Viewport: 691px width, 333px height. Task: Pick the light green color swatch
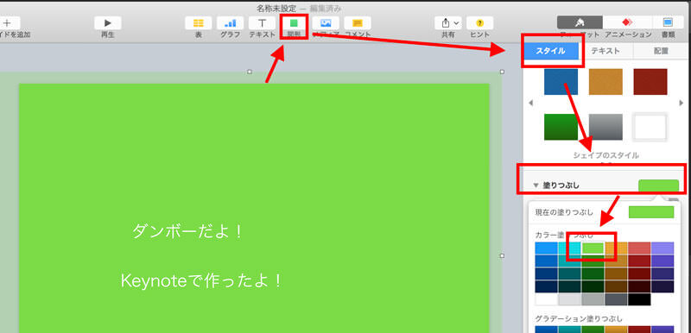coord(593,248)
